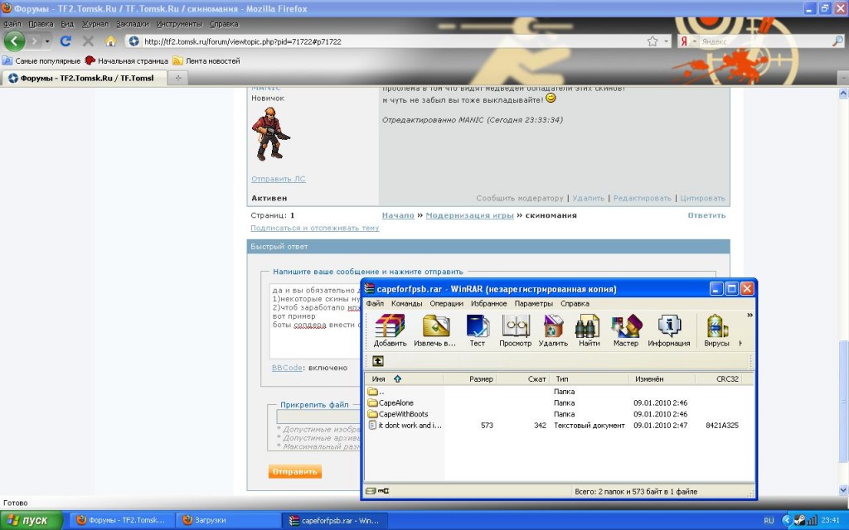This screenshot has height=530, width=849.
Task: Open Firefox Правка menu
Action: coord(41,24)
